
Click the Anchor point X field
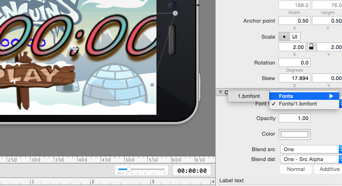click(x=295, y=21)
